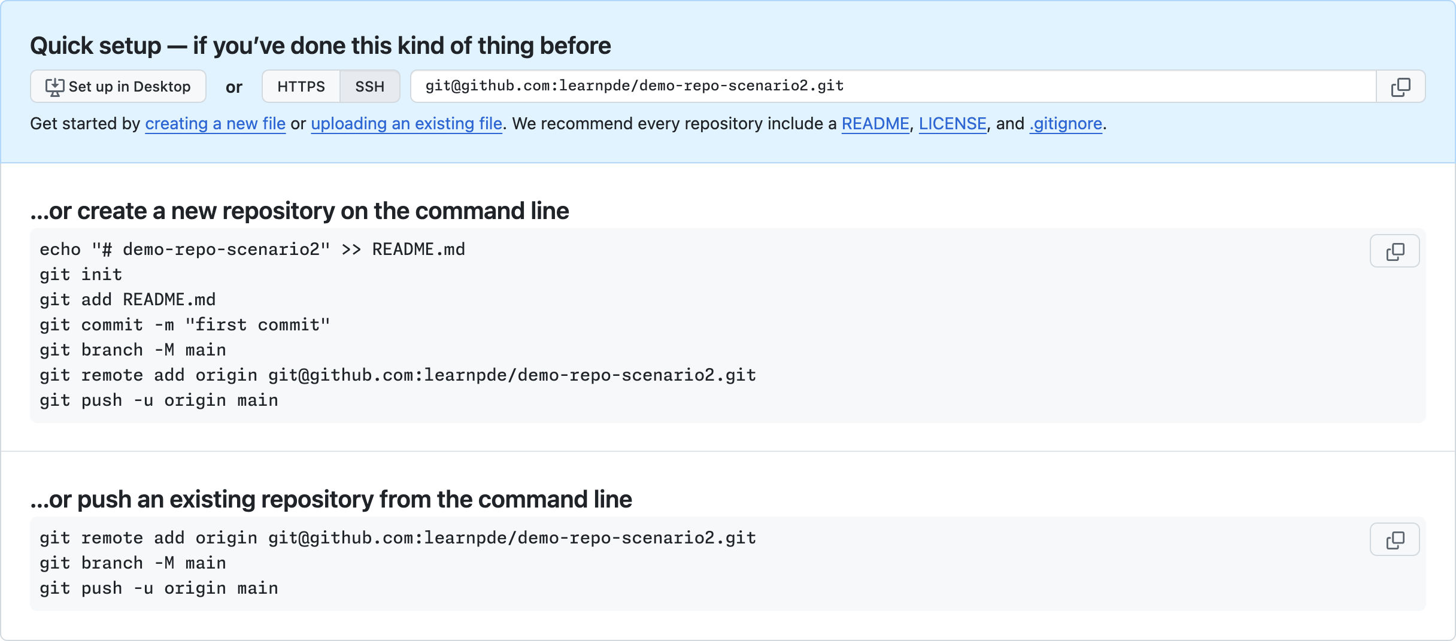Image resolution: width=1456 pixels, height=641 pixels.
Task: Open the uploading an existing file link
Action: click(407, 123)
